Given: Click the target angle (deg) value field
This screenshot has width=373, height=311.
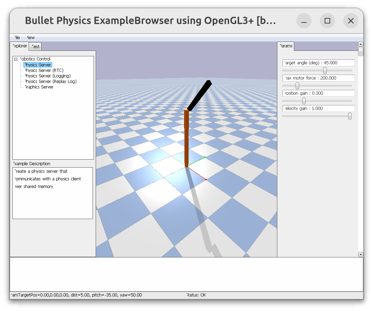Looking at the screenshot, I should (318, 63).
